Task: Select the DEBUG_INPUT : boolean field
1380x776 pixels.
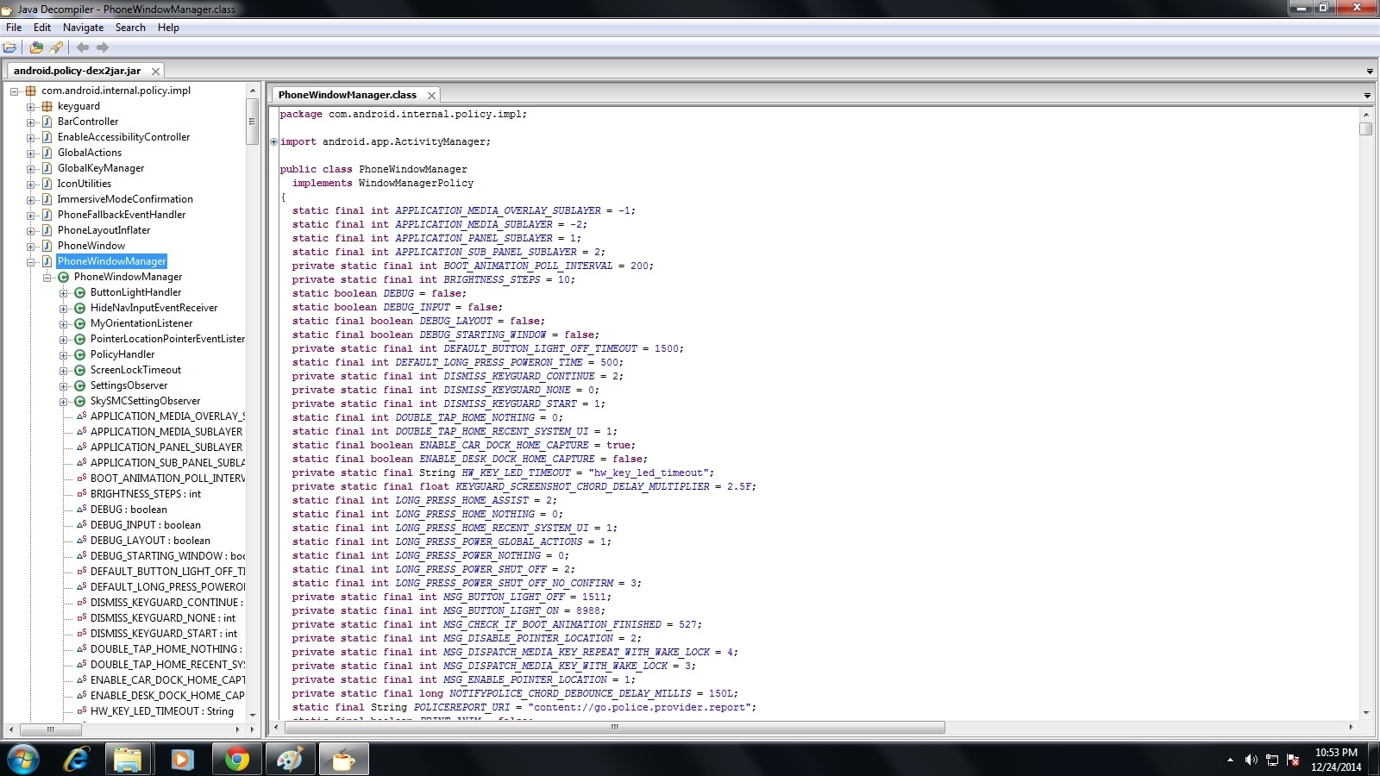Action: (145, 525)
